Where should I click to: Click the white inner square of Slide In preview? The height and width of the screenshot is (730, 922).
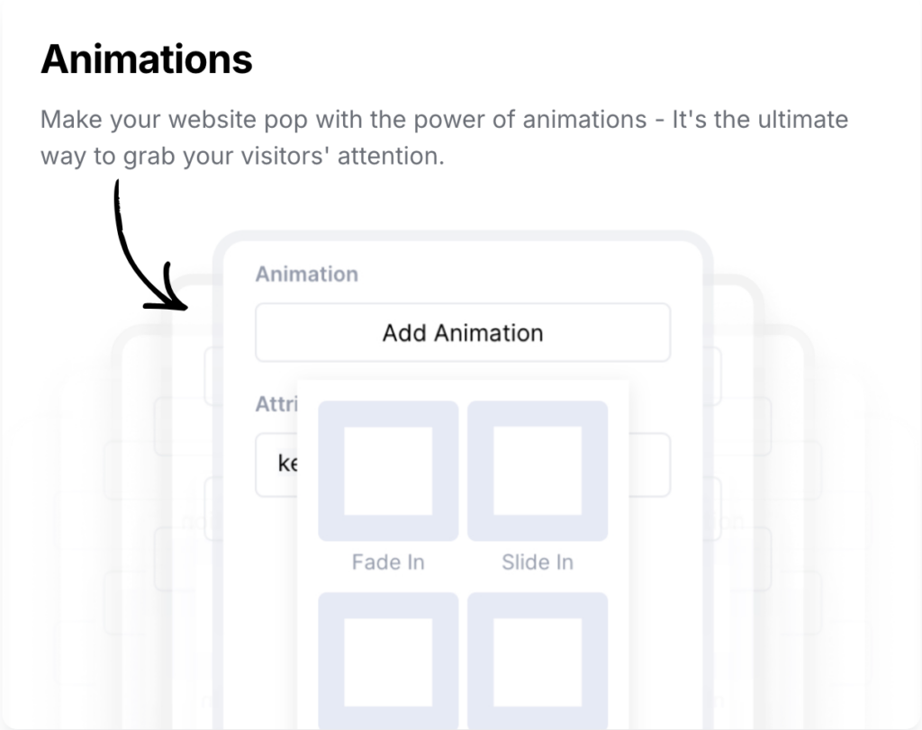[x=538, y=470]
